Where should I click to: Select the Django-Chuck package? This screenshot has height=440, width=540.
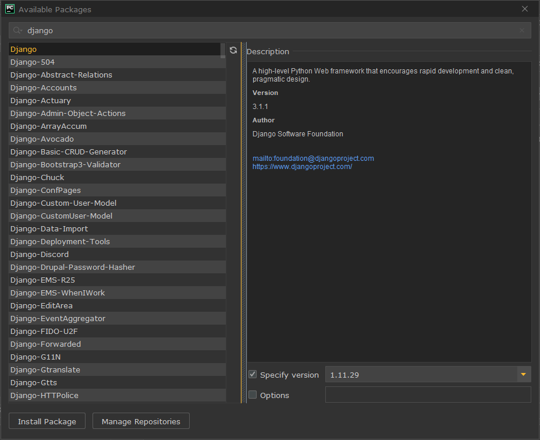pyautogui.click(x=117, y=177)
